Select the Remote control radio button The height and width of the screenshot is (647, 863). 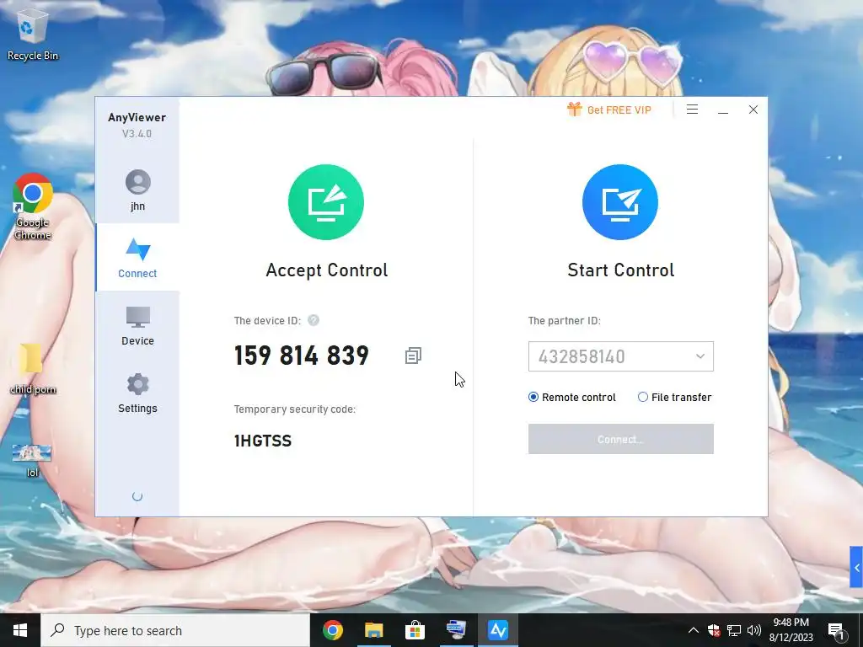[533, 398]
